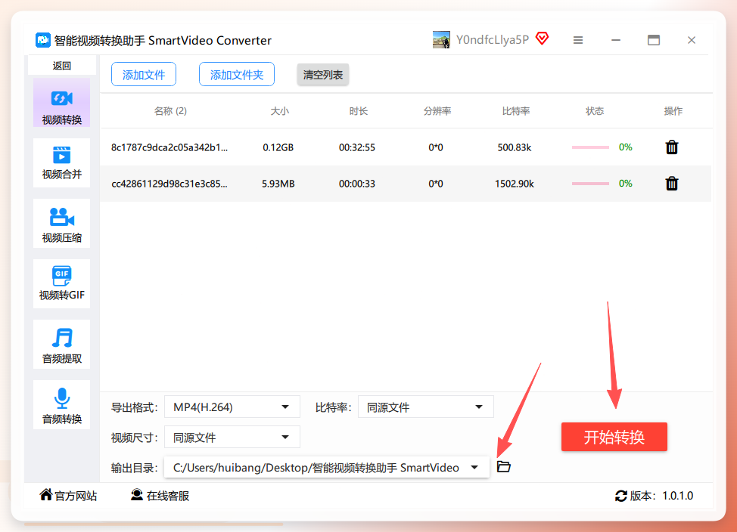Viewport: 737px width, 532px height.
Task: Click progress bar of 5.93MB file
Action: pyautogui.click(x=590, y=184)
